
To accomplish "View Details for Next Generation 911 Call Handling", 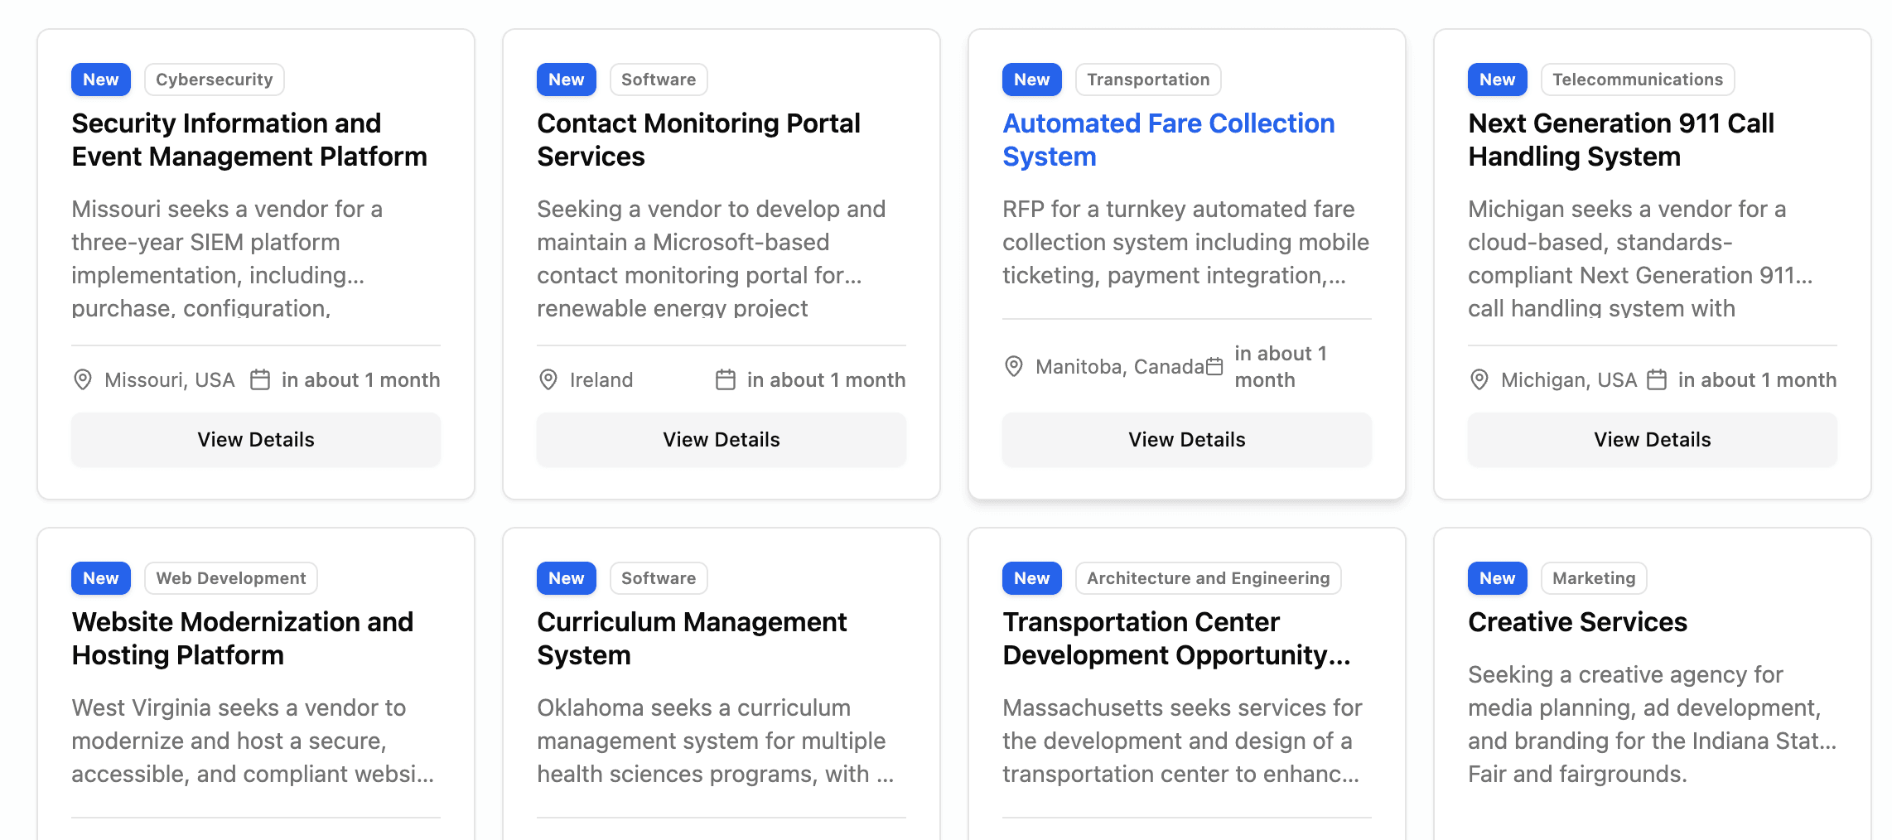I will click(x=1652, y=440).
